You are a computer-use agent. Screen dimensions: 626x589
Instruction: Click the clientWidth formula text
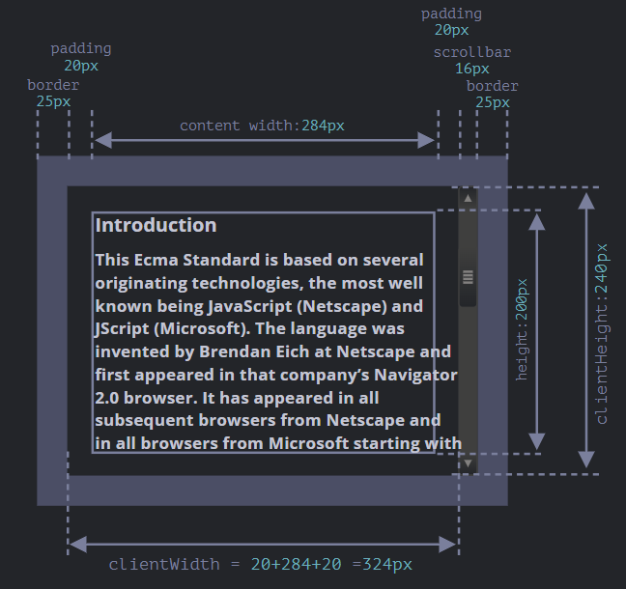[x=260, y=565]
